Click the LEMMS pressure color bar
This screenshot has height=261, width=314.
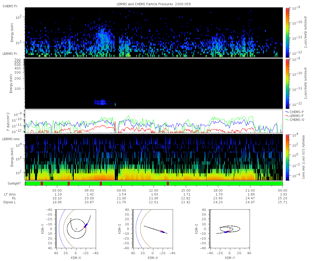(x=287, y=84)
